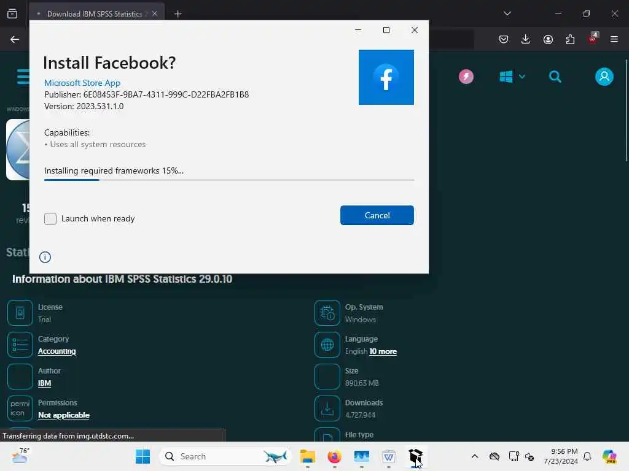Open the Firefox hamburger application menu
629x471 pixels.
[614, 39]
